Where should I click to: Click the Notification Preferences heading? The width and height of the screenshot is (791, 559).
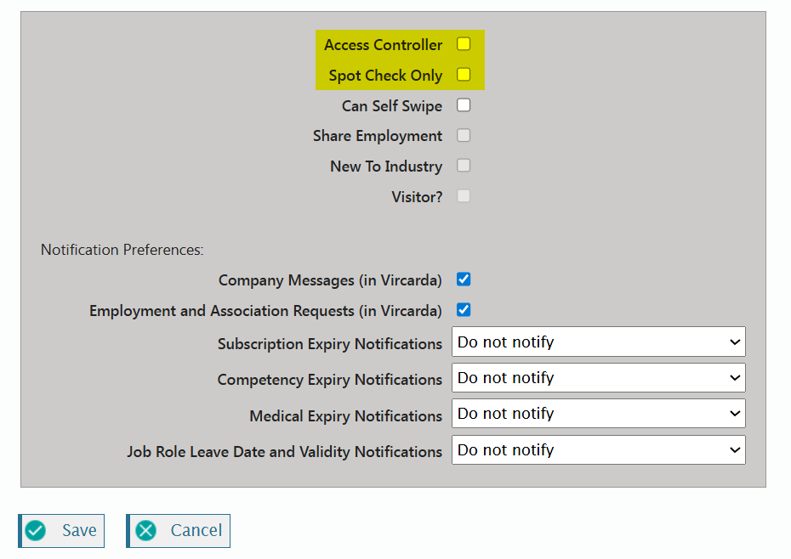tap(122, 250)
